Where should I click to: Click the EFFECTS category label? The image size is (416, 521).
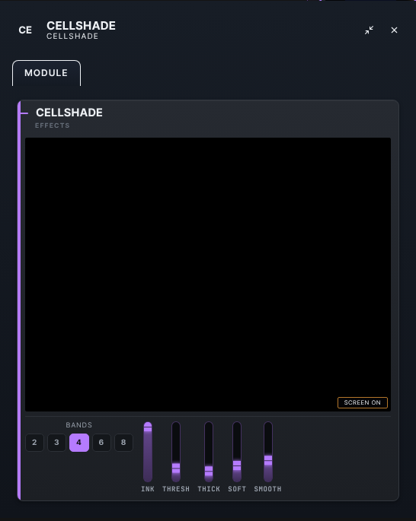point(53,125)
